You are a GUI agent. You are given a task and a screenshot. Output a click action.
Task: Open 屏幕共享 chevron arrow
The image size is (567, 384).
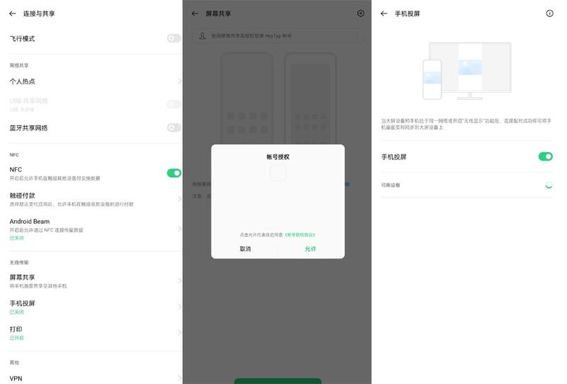tap(179, 281)
